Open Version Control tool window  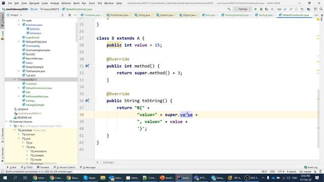coord(64,167)
